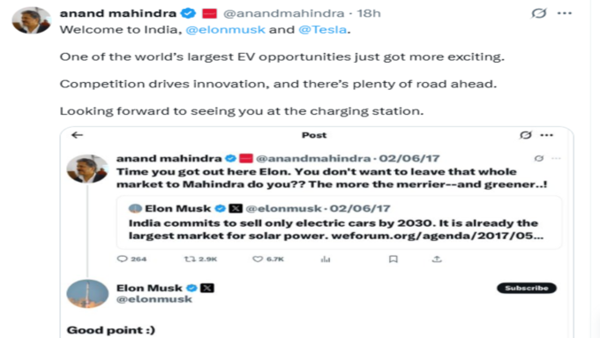Screen dimensions: 600x338
Task: Share the embedded tweet using the upload icon
Action: [437, 259]
